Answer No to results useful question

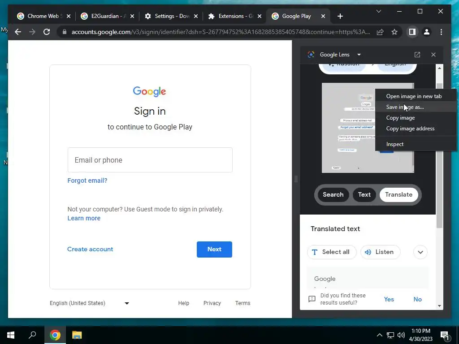[x=417, y=299]
